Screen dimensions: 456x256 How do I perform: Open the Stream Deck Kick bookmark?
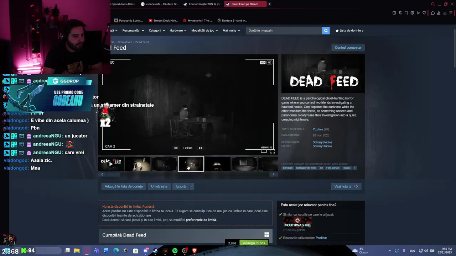(163, 21)
